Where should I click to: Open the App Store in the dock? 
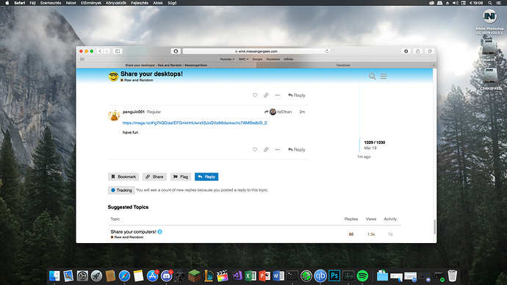(152, 276)
